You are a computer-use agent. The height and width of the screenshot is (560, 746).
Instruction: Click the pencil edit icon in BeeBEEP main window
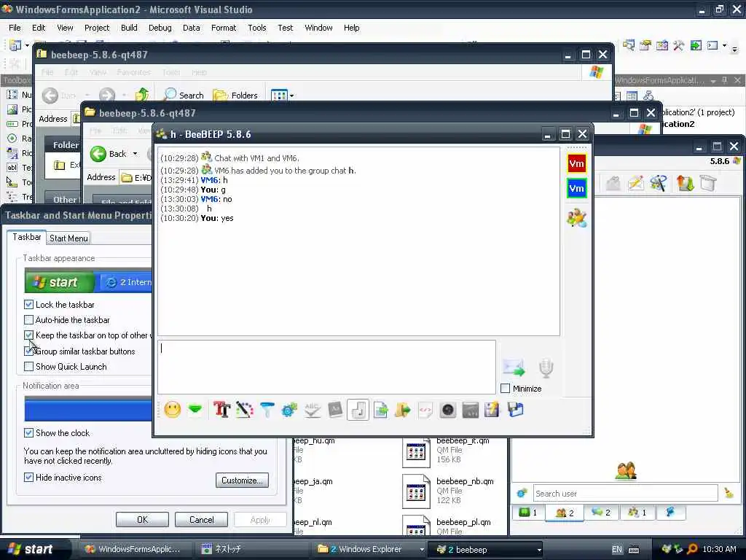[x=636, y=183]
